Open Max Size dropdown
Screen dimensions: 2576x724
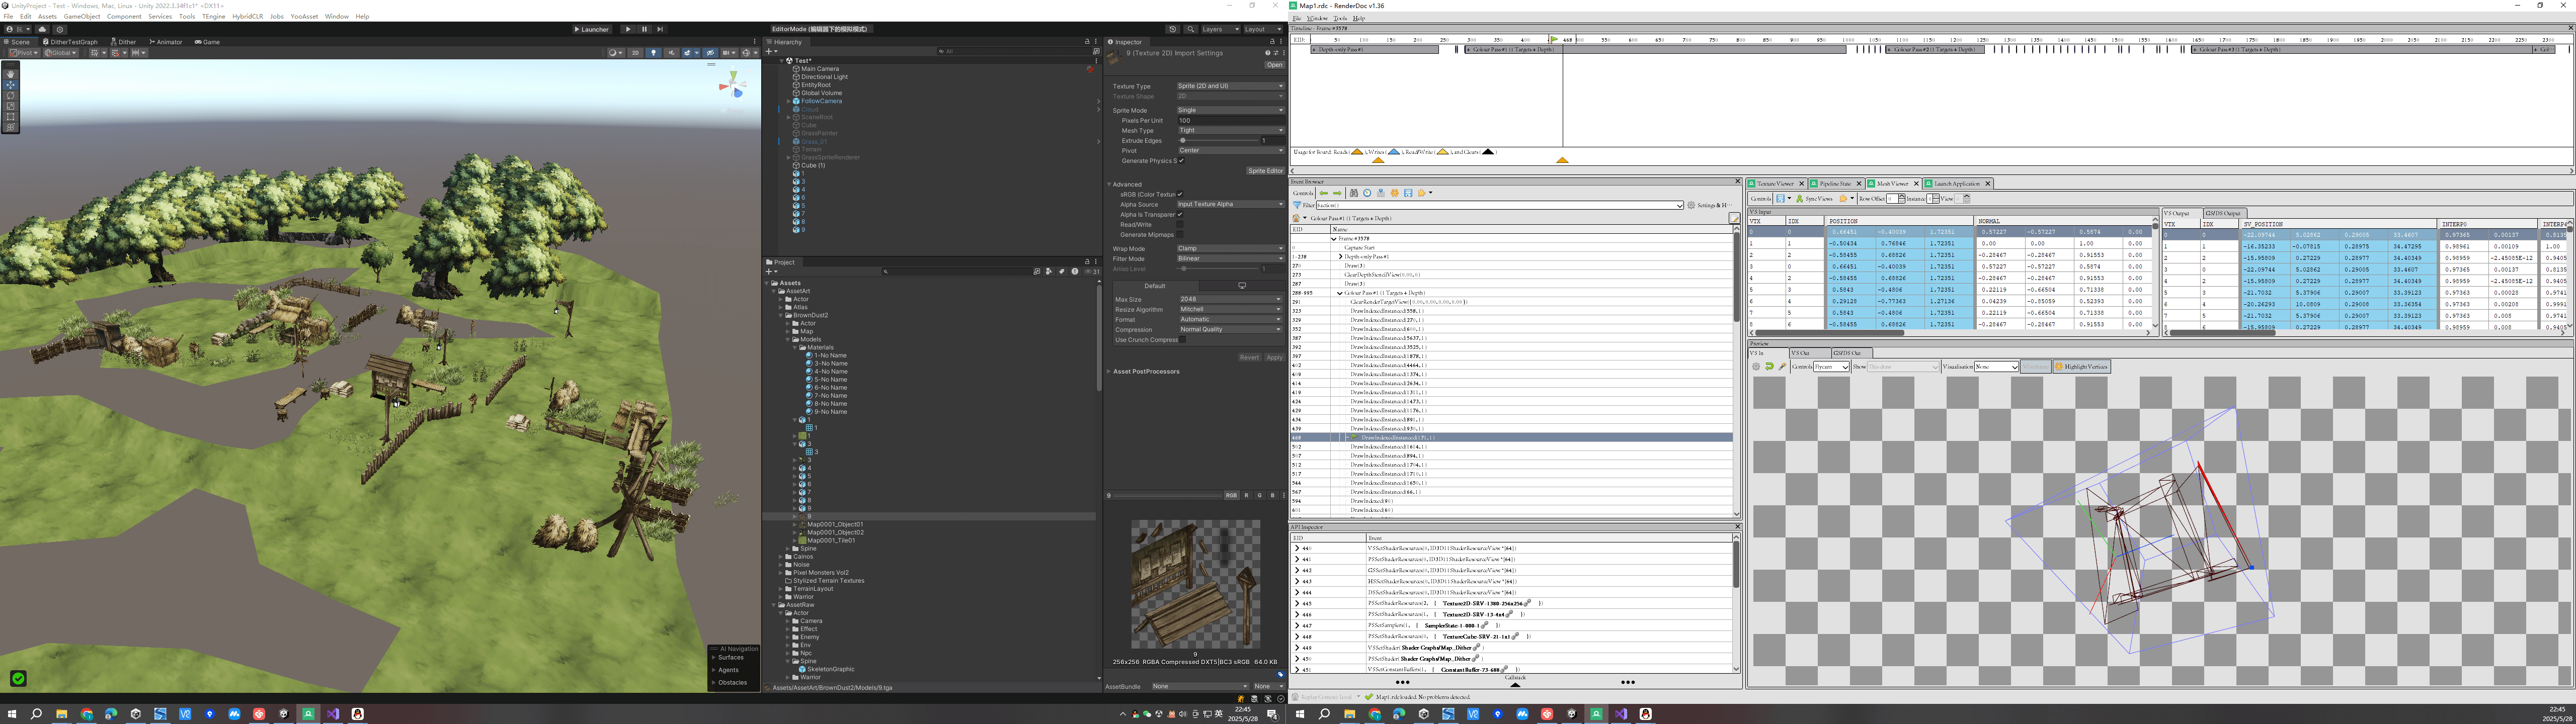(1230, 299)
